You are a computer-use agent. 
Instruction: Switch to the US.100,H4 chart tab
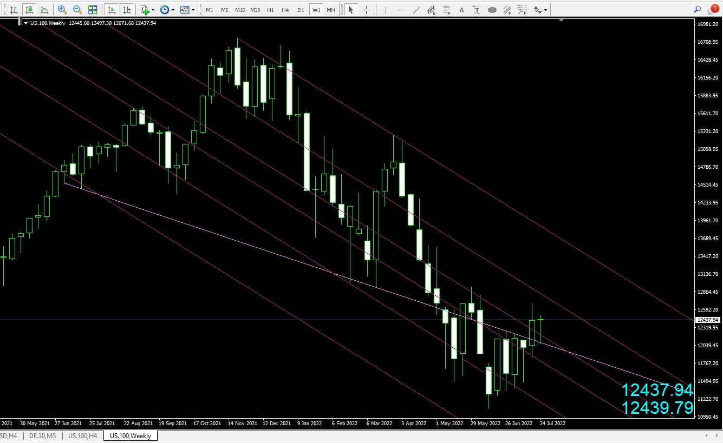(82, 435)
